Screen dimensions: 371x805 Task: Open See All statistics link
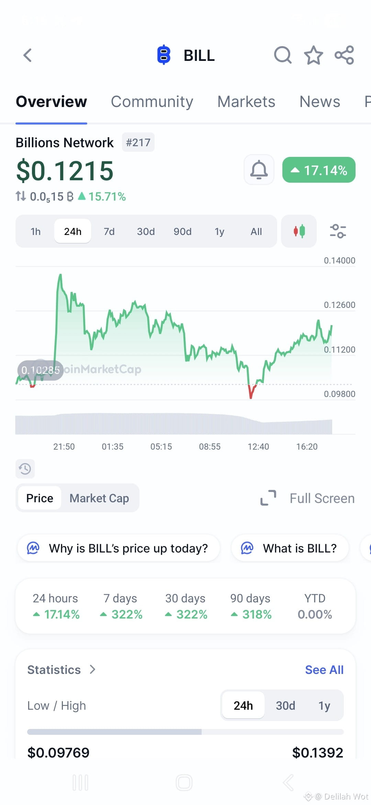tap(324, 670)
